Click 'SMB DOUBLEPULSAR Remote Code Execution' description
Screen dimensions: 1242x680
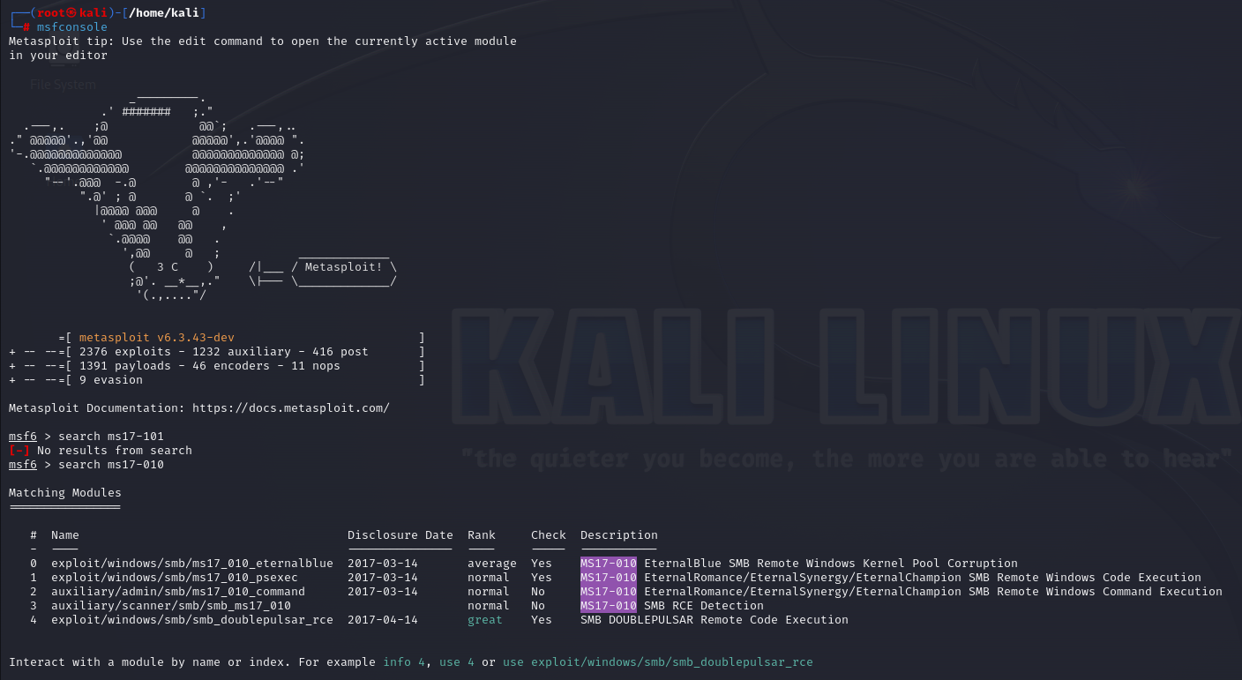coord(715,620)
